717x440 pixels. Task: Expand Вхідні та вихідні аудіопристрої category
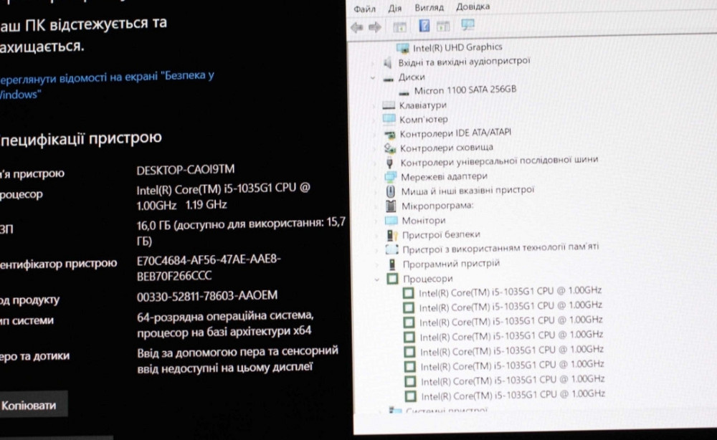pyautogui.click(x=373, y=62)
